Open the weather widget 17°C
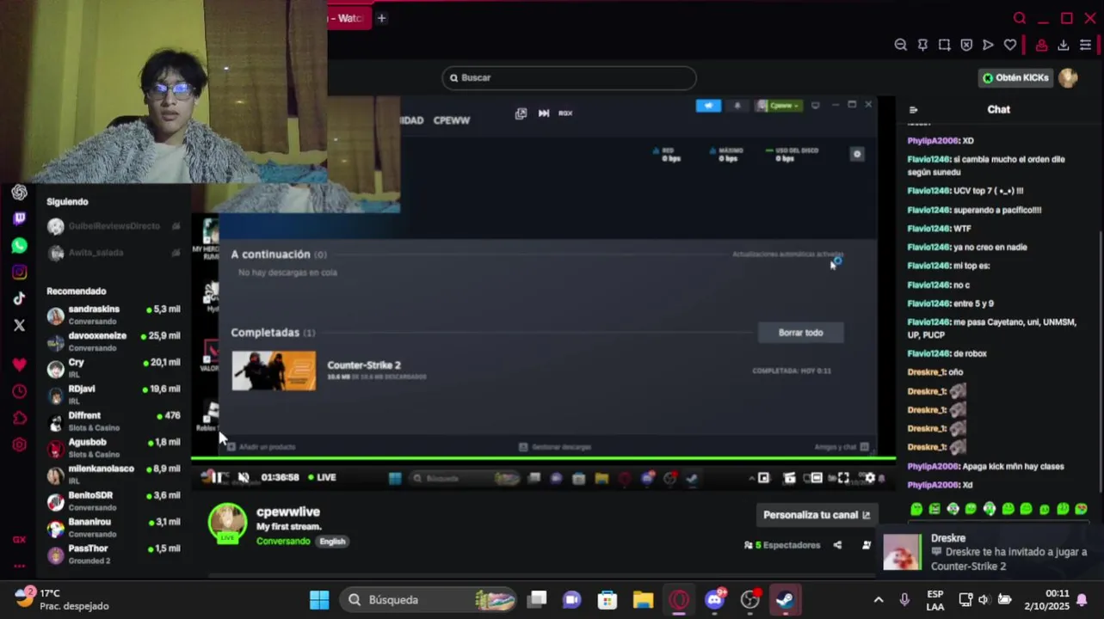 coord(62,599)
